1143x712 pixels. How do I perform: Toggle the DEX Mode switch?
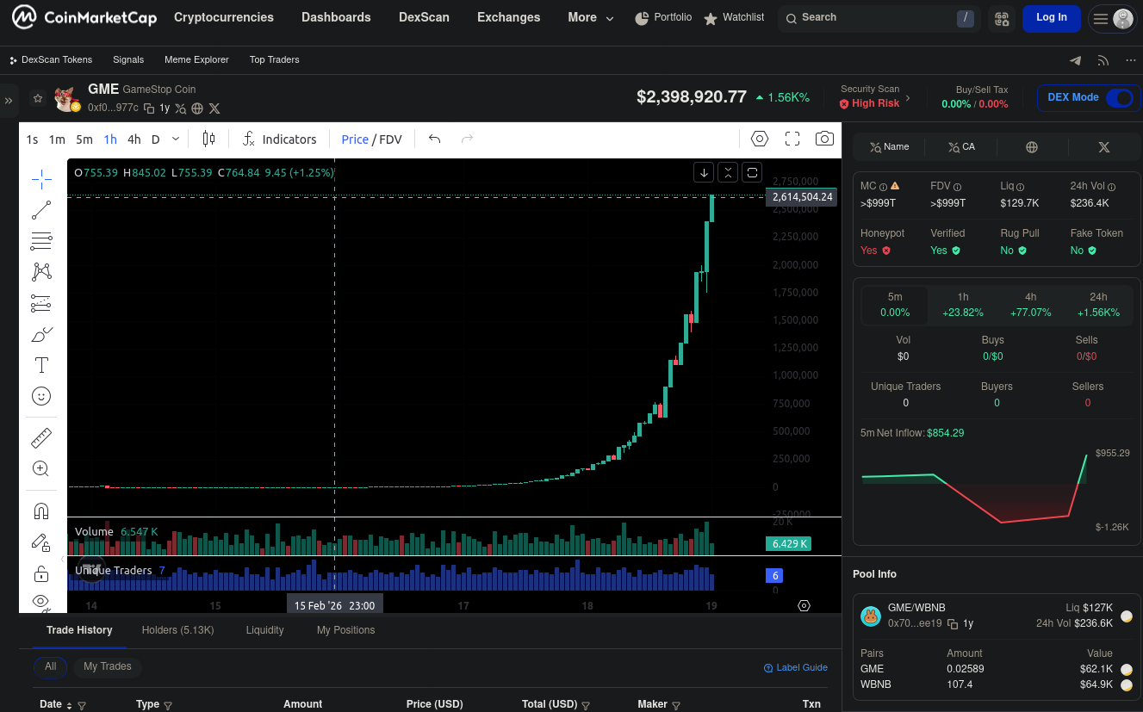pyautogui.click(x=1120, y=97)
